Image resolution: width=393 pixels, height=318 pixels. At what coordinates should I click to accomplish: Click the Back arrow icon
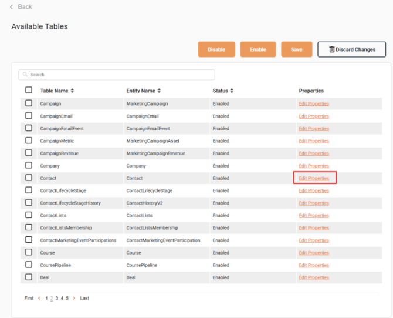click(x=11, y=7)
